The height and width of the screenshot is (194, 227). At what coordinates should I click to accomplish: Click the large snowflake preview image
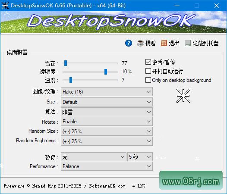pyautogui.click(x=183, y=96)
